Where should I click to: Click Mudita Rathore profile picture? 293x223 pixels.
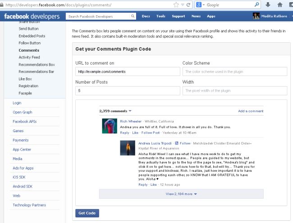coord(256,16)
